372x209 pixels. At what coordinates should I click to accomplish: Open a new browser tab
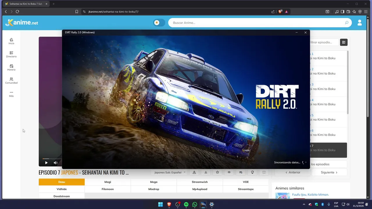tap(53, 4)
